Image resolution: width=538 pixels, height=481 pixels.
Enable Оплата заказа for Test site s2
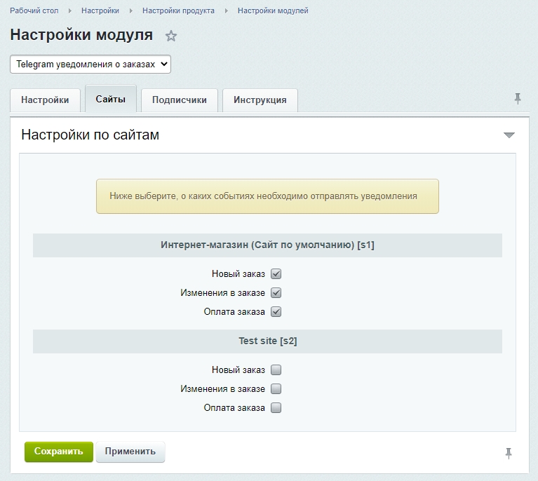coord(276,407)
